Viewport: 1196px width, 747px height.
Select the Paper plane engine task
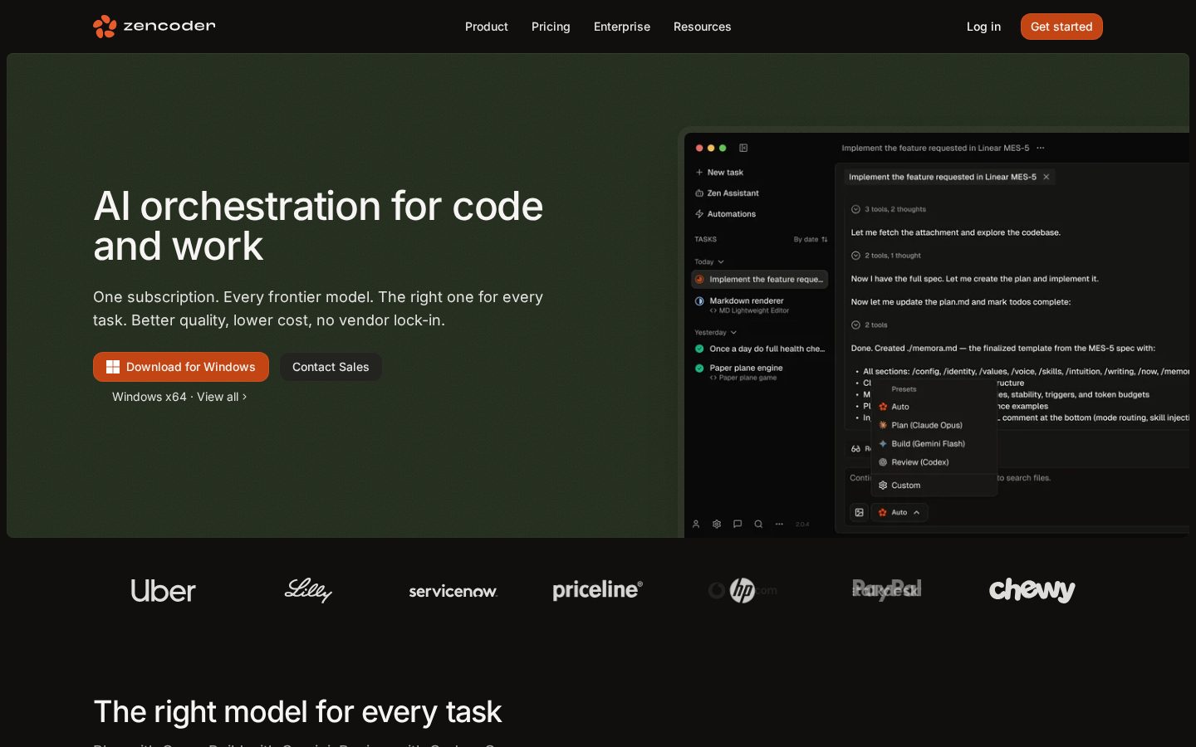tap(760, 372)
